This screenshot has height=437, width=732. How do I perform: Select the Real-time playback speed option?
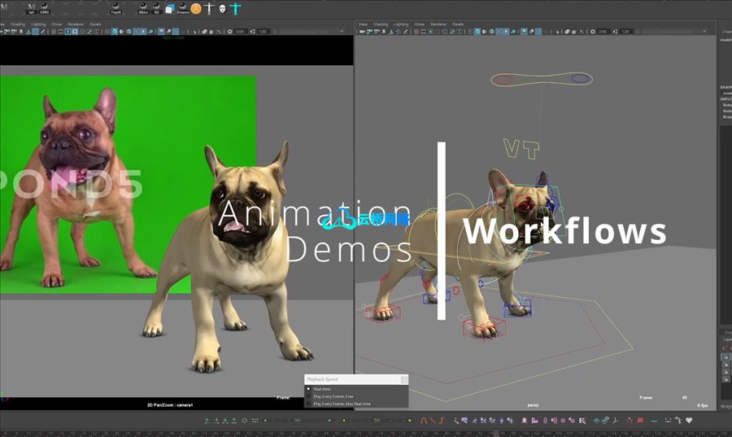(323, 389)
